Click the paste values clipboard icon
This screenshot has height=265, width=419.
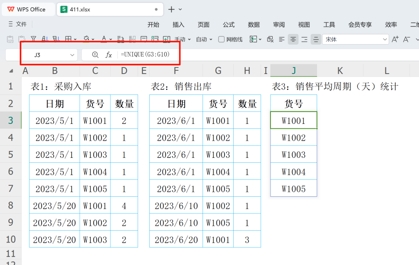click(x=10, y=39)
